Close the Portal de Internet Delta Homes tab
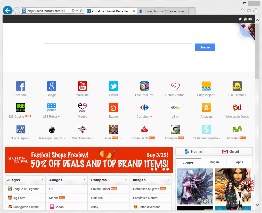This screenshot has height=213, width=262. [x=134, y=11]
